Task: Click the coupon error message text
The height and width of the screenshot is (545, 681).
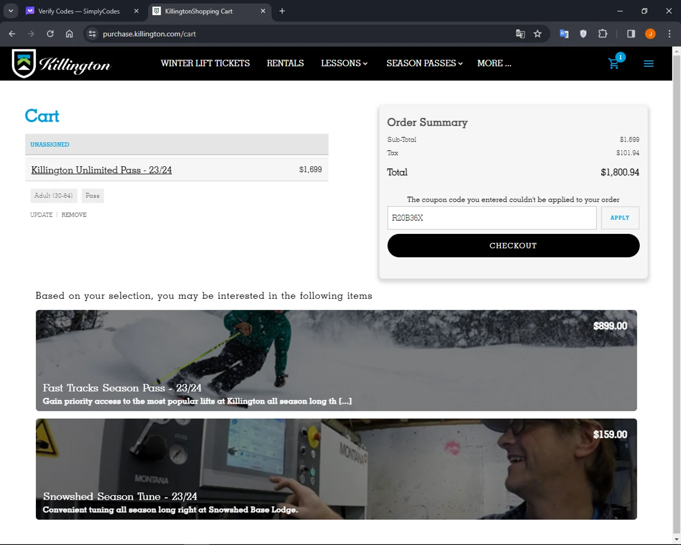Action: tap(513, 200)
